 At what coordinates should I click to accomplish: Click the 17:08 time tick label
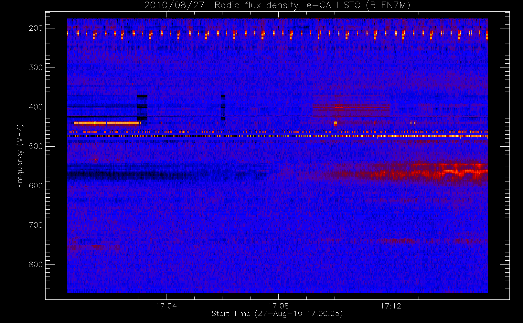click(279, 306)
